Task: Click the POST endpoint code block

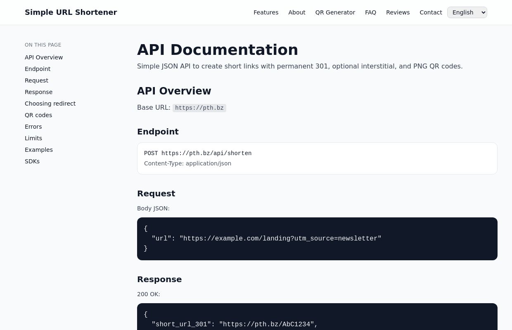Action: (317, 158)
